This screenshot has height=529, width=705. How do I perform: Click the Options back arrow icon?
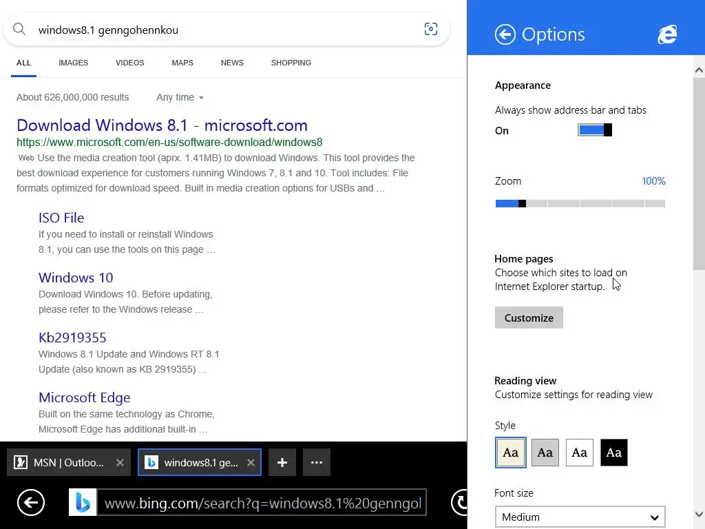pos(505,34)
